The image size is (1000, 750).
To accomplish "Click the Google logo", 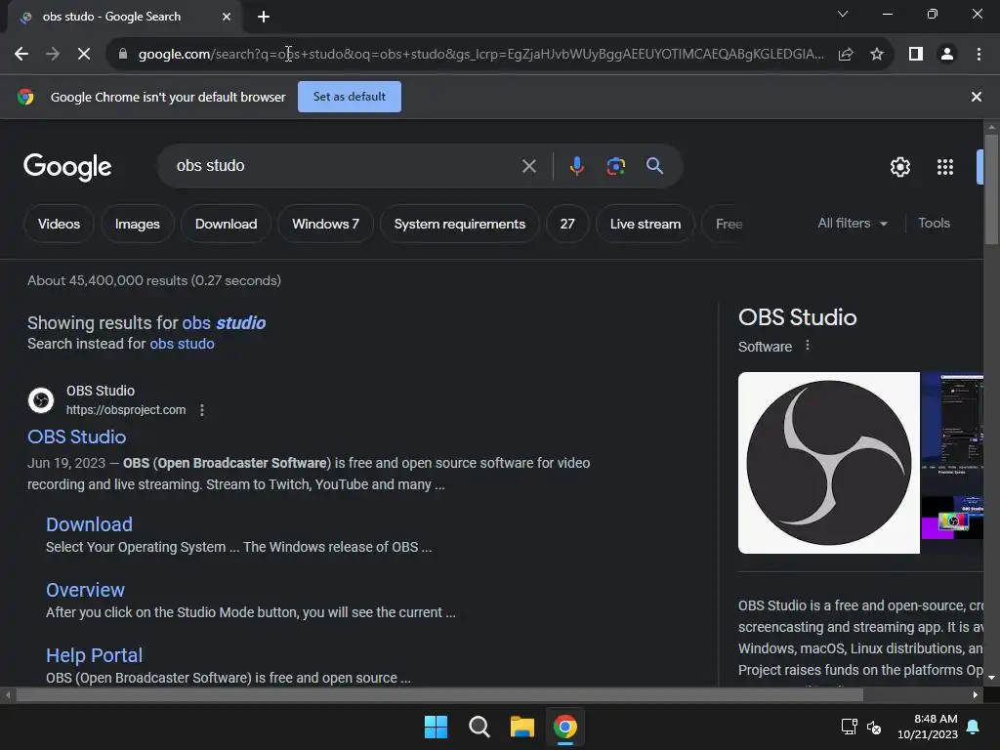I will [67, 167].
